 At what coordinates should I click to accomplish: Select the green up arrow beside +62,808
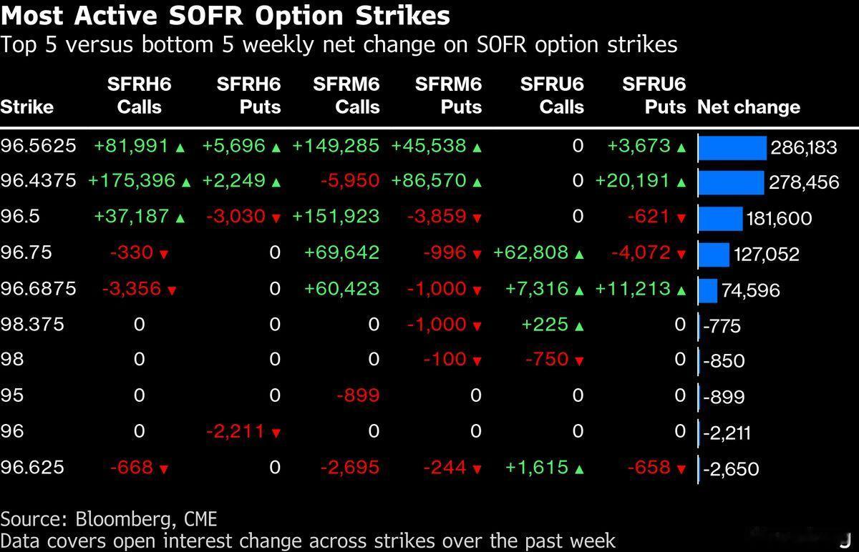pos(579,254)
